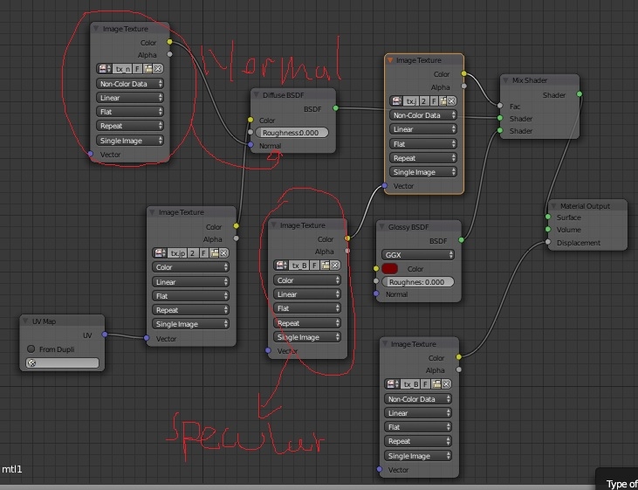Unlink X icon in displacement tx_B Non-Color node
This screenshot has width=638, height=490.
(446, 384)
